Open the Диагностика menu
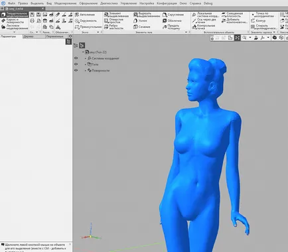288x252 pixels. coord(109,3)
